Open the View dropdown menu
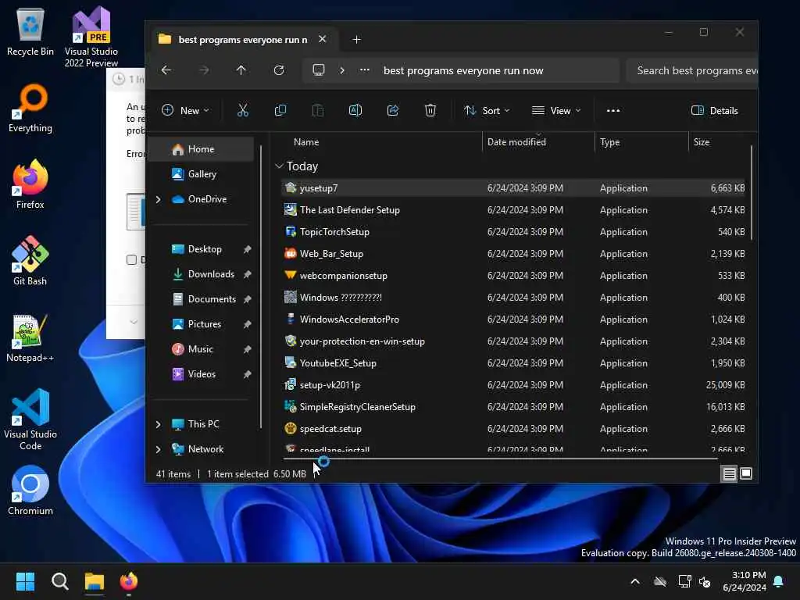Screen dimensions: 800x600 tap(556, 110)
